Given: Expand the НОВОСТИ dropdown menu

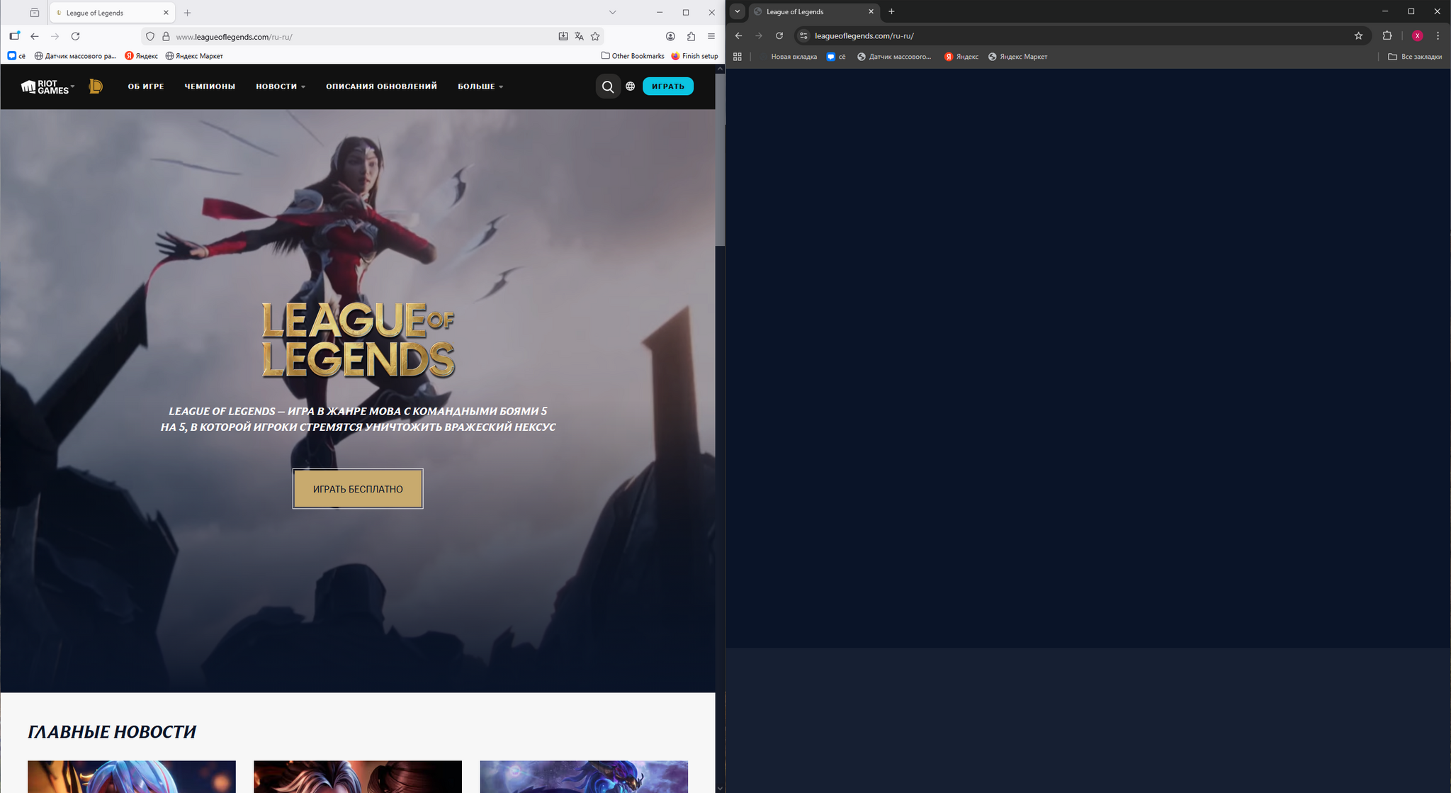Looking at the screenshot, I should point(280,86).
